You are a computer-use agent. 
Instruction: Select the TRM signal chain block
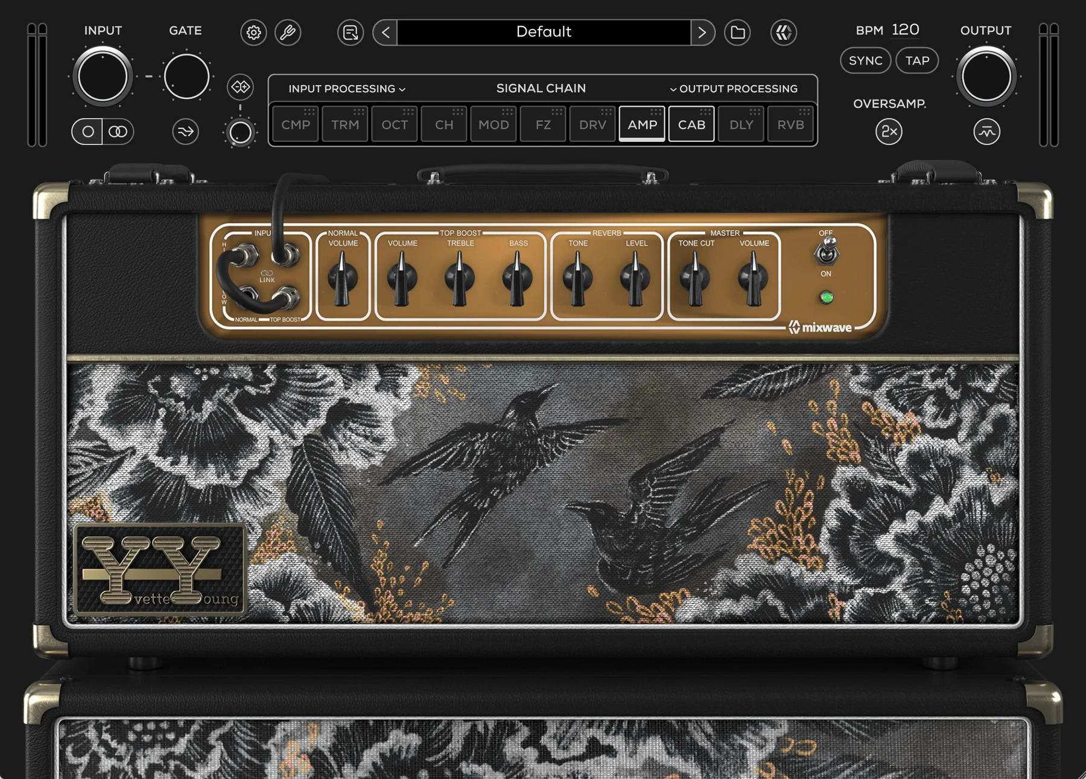click(345, 124)
